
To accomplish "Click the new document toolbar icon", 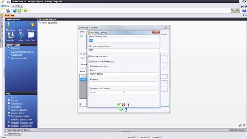I will [x=3, y=10].
